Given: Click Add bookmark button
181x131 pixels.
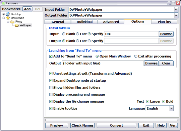Looking at the screenshot, I should pyautogui.click(x=27, y=9).
